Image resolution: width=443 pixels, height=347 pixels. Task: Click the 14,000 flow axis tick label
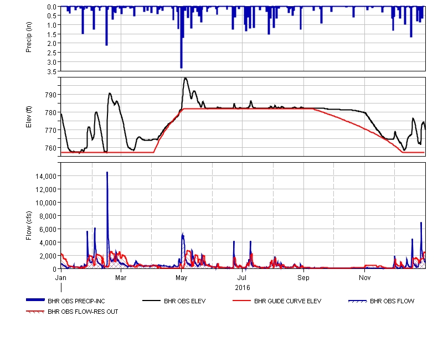click(x=46, y=177)
